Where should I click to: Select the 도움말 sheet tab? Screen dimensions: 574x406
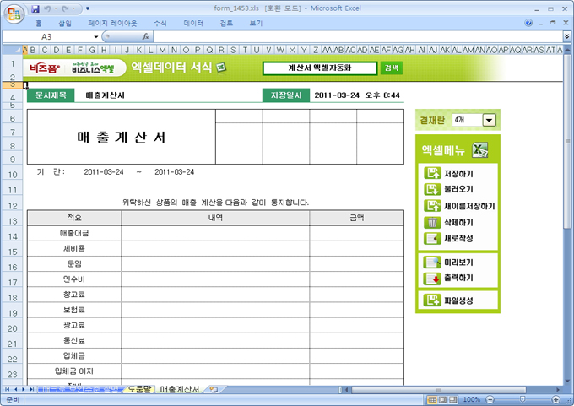(x=139, y=389)
